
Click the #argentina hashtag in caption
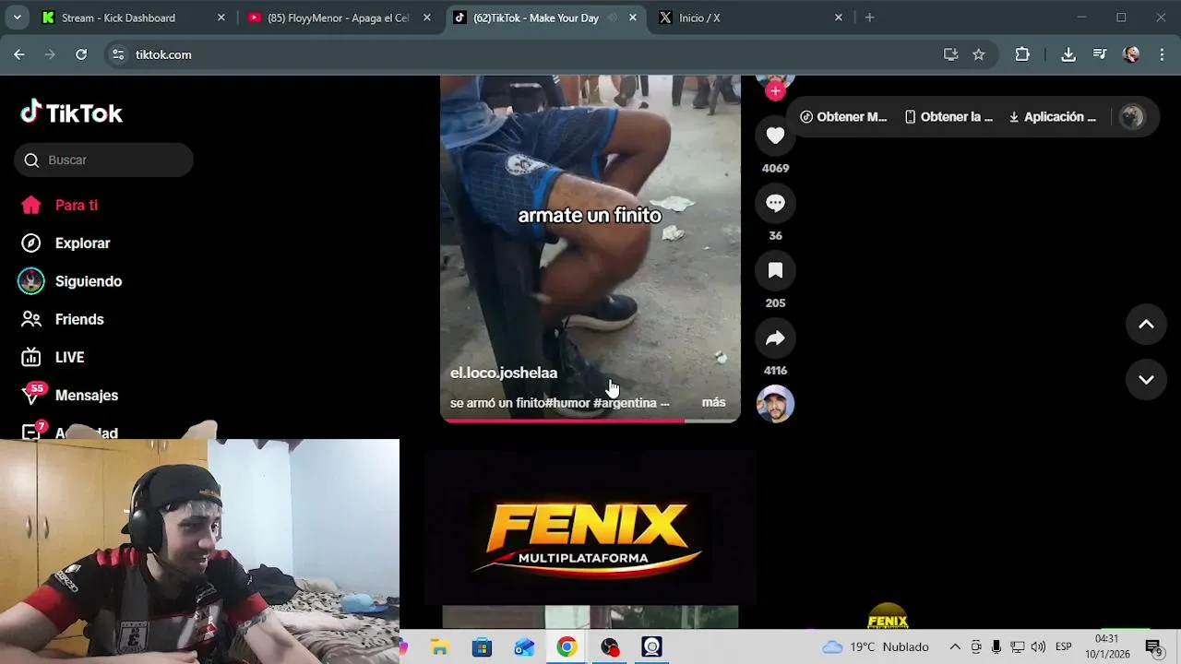click(x=625, y=403)
